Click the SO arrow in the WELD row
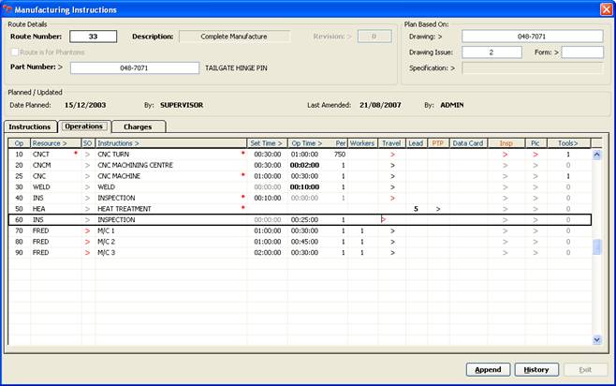Screen dimensions: 616x386 [x=88, y=187]
